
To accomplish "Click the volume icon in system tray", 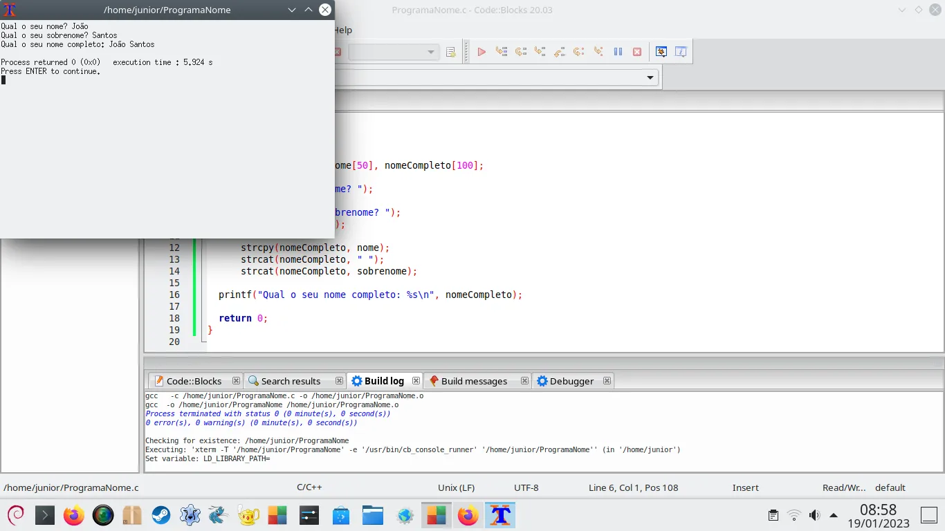I will [814, 515].
